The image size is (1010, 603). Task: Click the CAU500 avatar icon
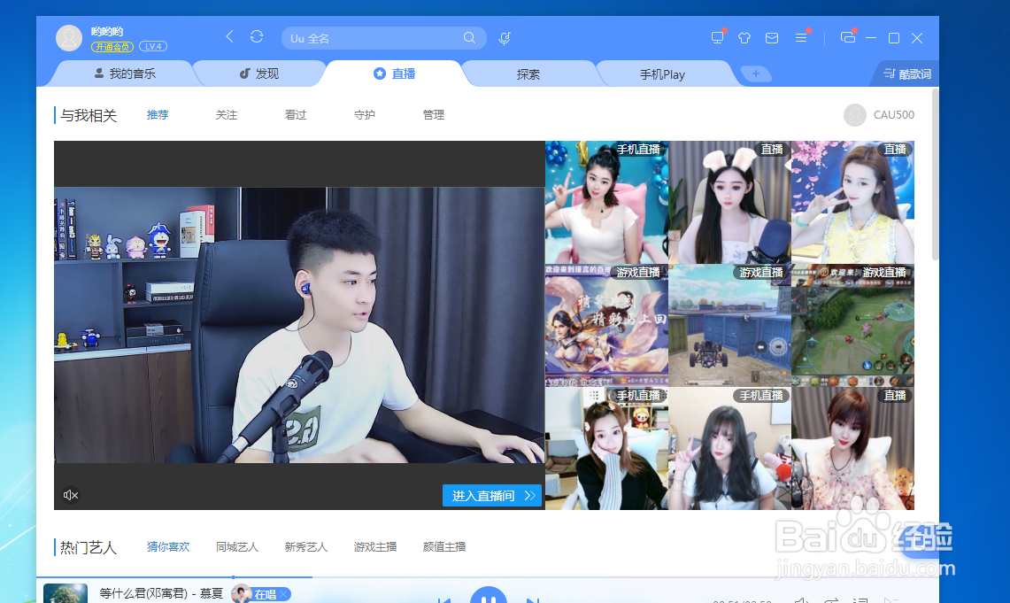pos(855,115)
